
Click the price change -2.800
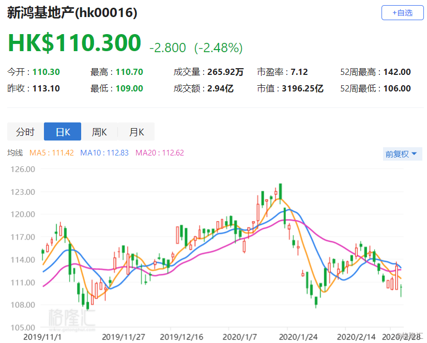coord(167,48)
